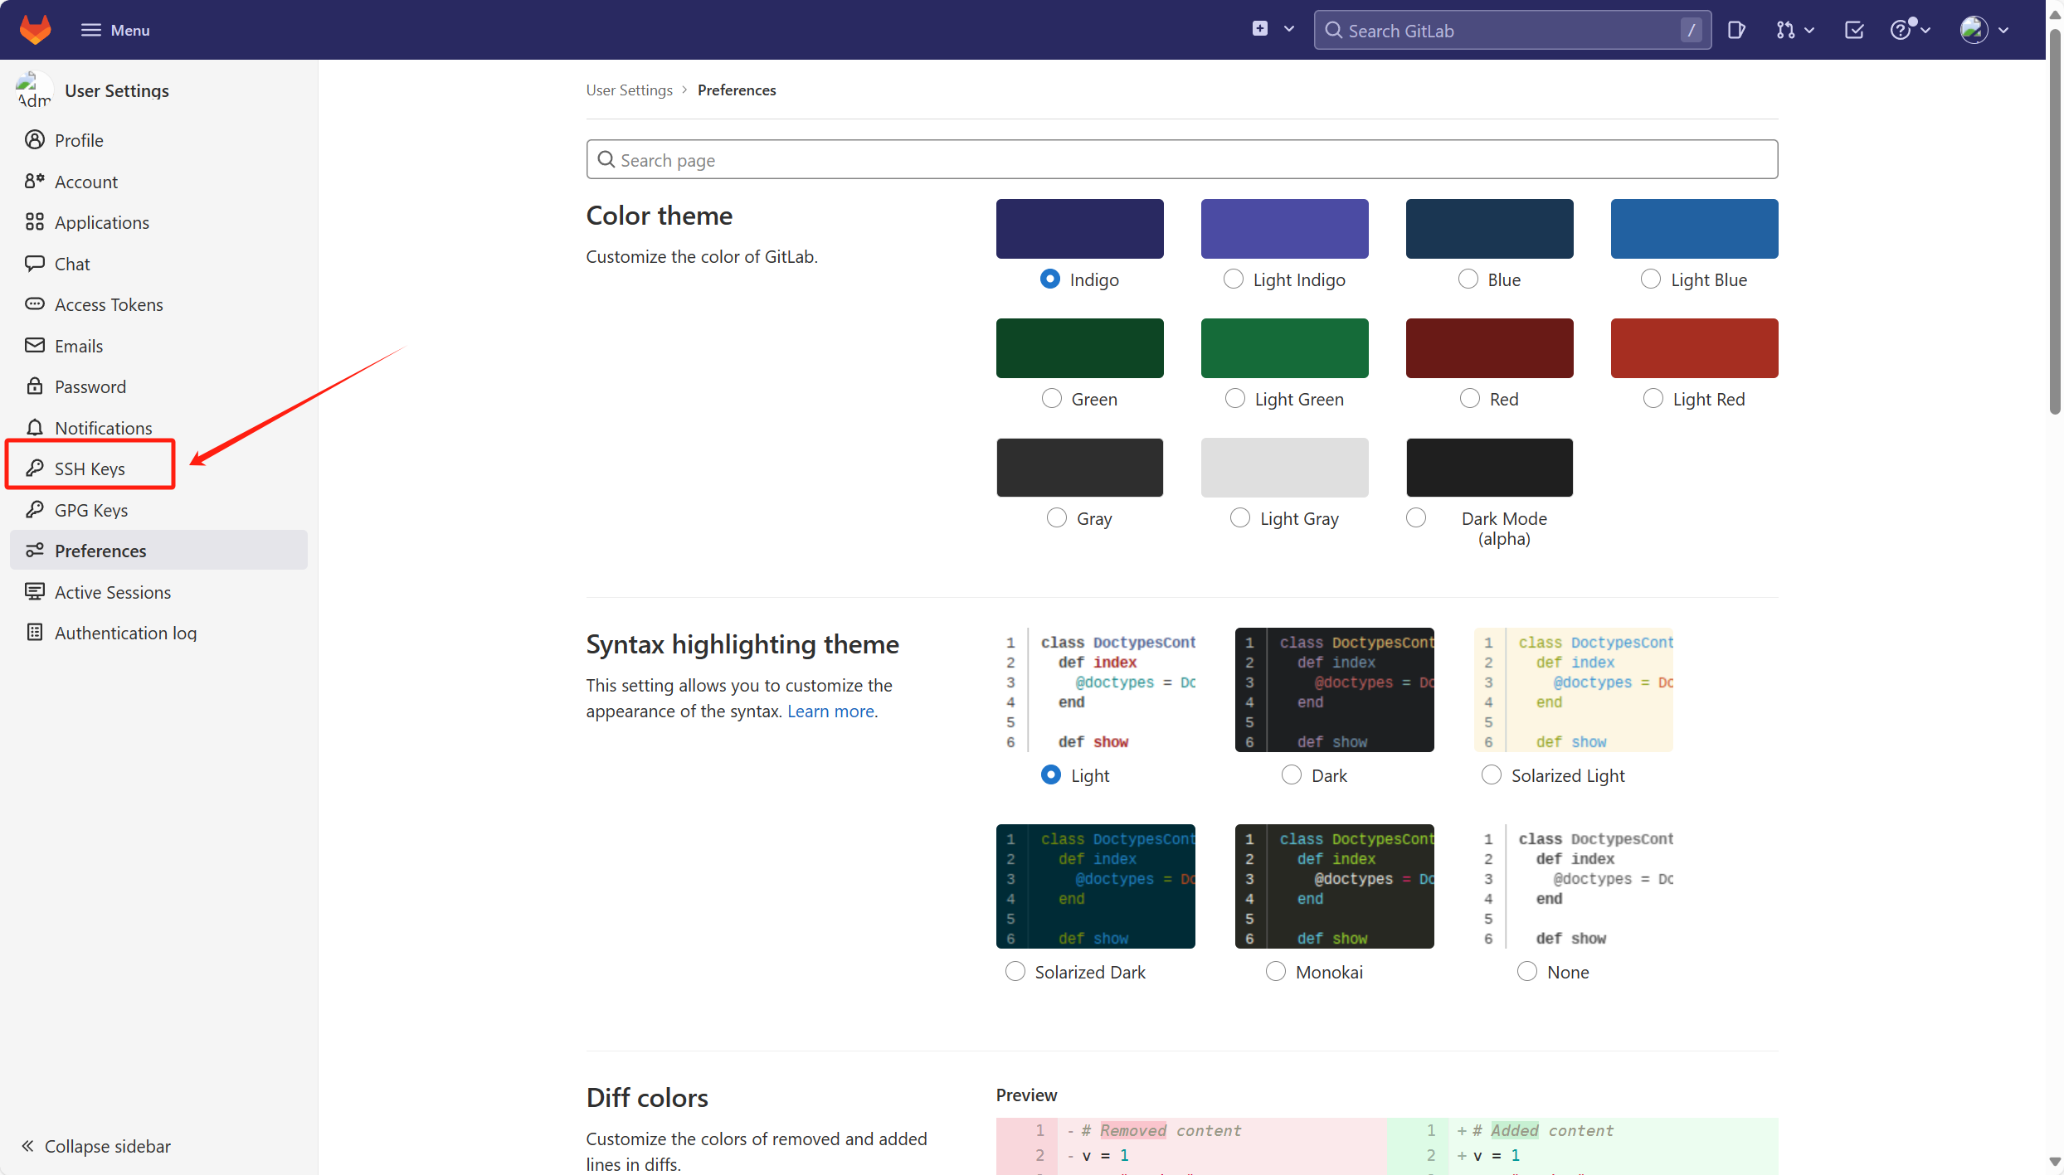Viewport: 2064px width, 1175px height.
Task: Select the Light Indigo radio button
Action: (x=1234, y=279)
